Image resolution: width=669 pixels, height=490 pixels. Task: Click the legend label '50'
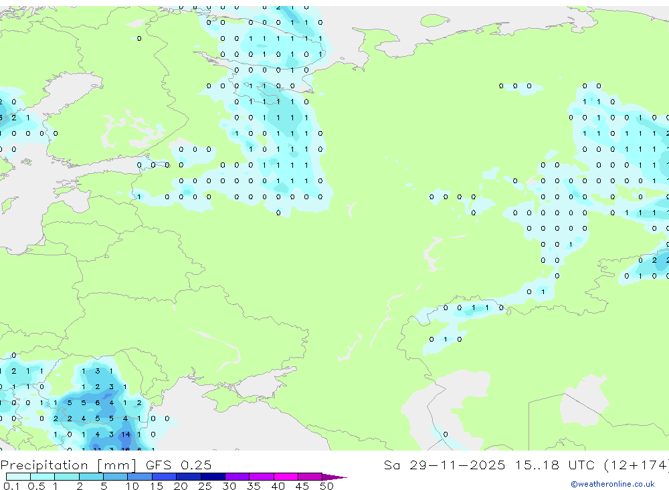tap(326, 486)
